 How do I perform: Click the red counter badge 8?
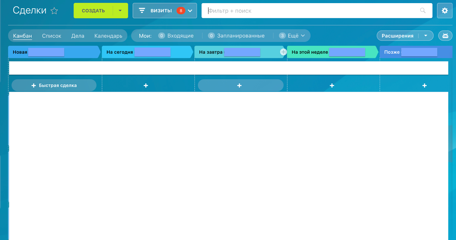pyautogui.click(x=181, y=11)
